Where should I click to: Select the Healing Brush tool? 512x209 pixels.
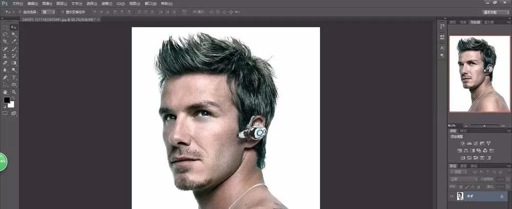click(x=5, y=49)
